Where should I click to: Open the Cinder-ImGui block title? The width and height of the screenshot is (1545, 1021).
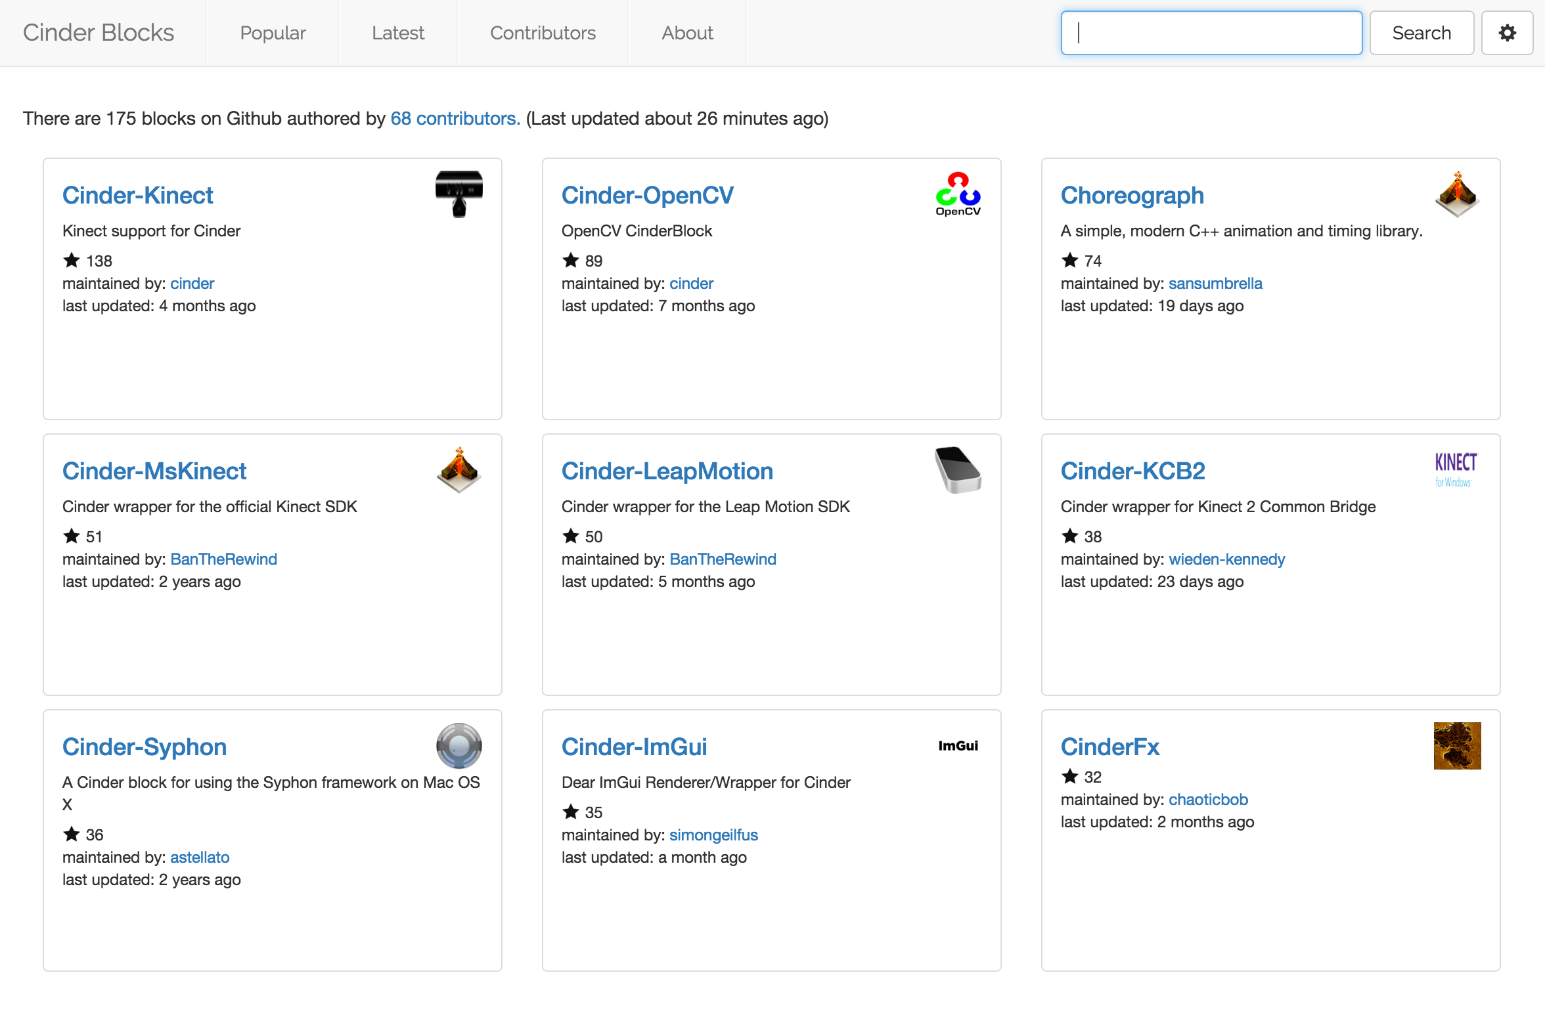(635, 747)
